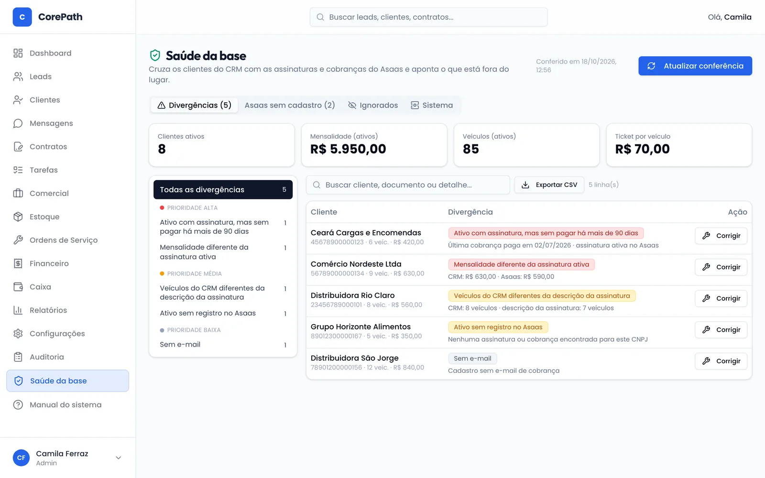The height and width of the screenshot is (478, 765).
Task: Click the Ticket por veículo R$ 70,00 card
Action: coord(679,145)
